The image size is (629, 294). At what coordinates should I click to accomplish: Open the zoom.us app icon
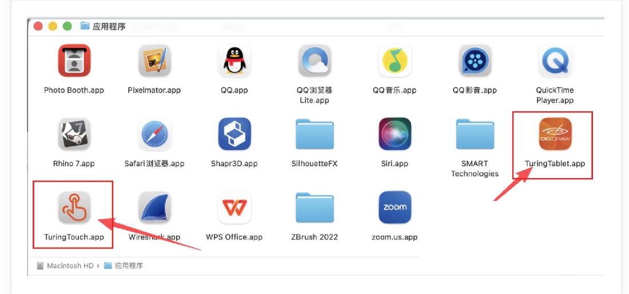pos(395,207)
